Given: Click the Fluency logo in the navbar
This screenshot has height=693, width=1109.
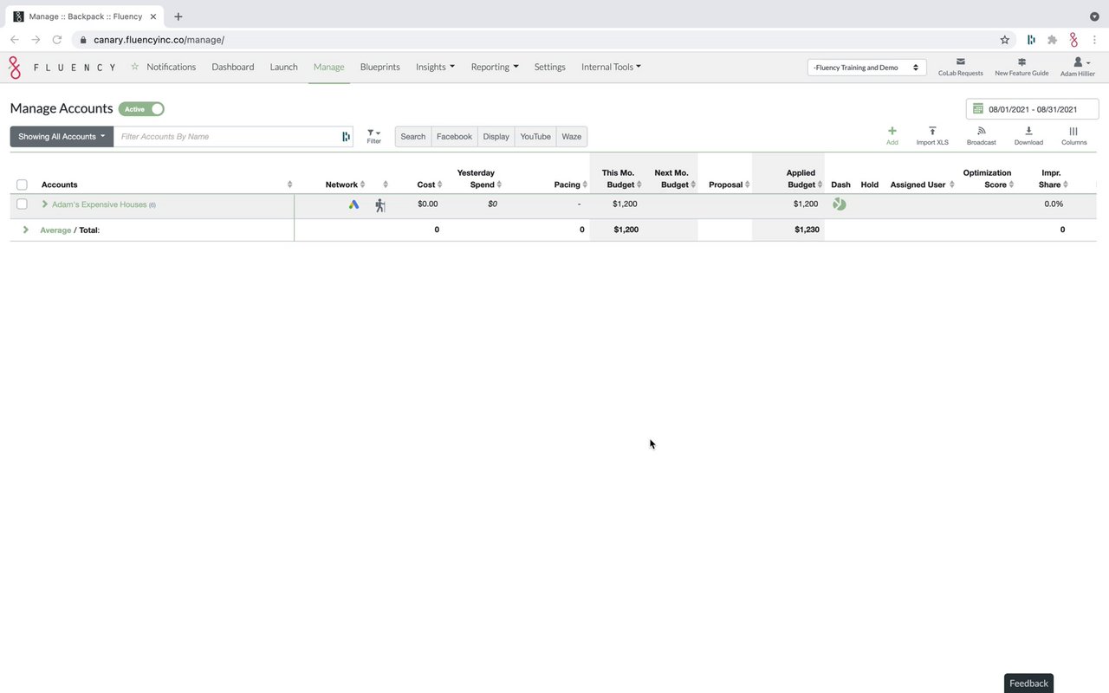Looking at the screenshot, I should (x=62, y=68).
